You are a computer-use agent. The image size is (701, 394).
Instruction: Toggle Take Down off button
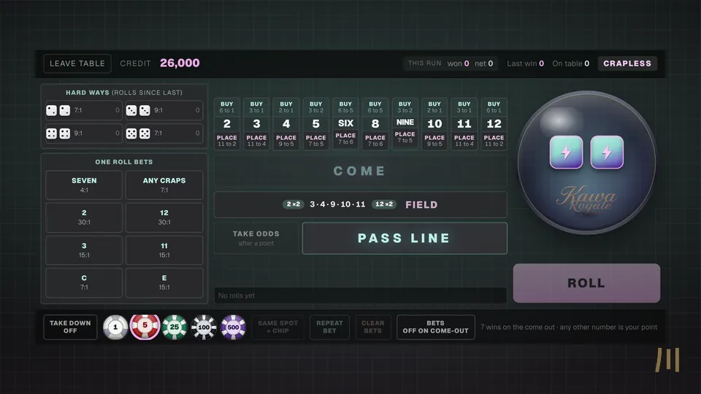click(x=70, y=327)
